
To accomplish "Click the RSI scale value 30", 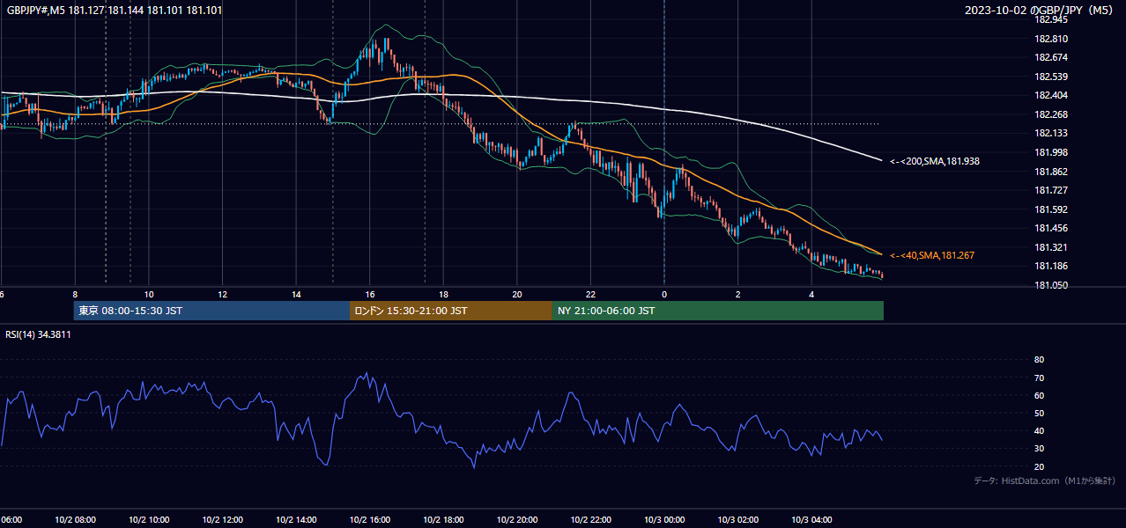I will pyautogui.click(x=1039, y=449).
